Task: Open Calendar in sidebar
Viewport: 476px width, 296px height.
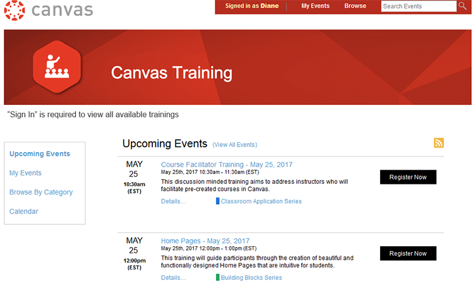Action: coord(24,211)
